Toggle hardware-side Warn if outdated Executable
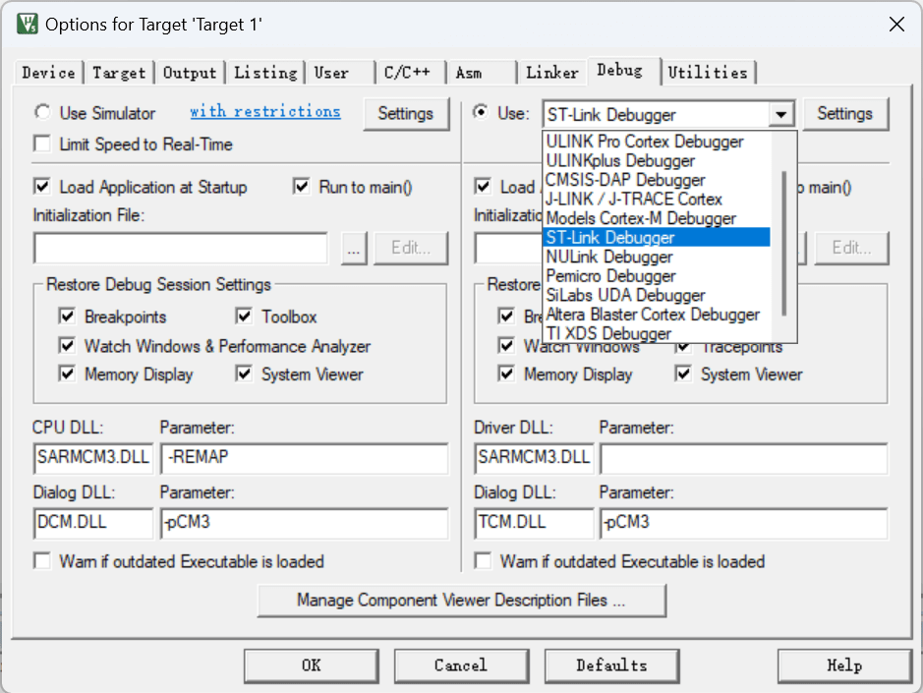This screenshot has width=923, height=693. pos(483,560)
